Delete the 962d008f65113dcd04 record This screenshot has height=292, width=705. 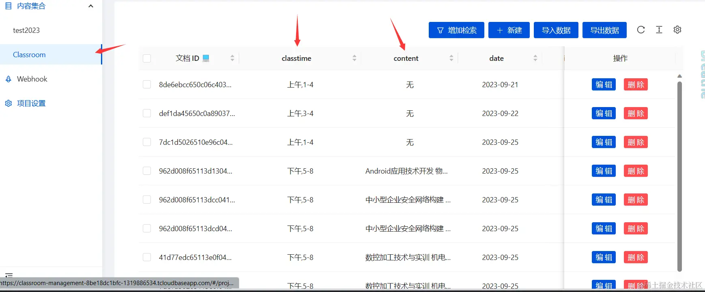636,228
